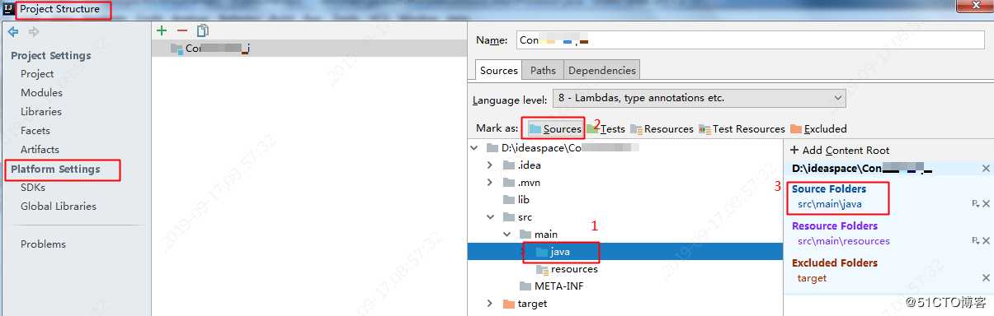Switch to the Dependencies tab
Viewport: 994px width, 316px height.
pyautogui.click(x=602, y=70)
